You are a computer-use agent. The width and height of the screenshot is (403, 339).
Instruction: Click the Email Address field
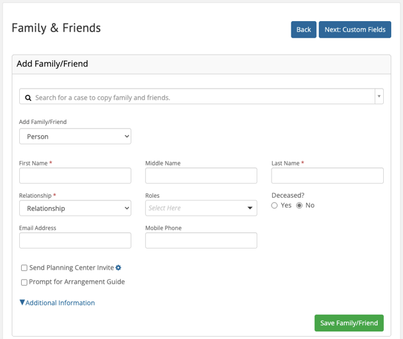[x=75, y=240]
